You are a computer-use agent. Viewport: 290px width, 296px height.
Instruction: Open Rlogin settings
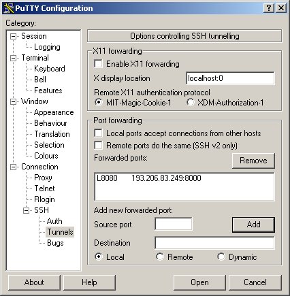[x=44, y=199]
